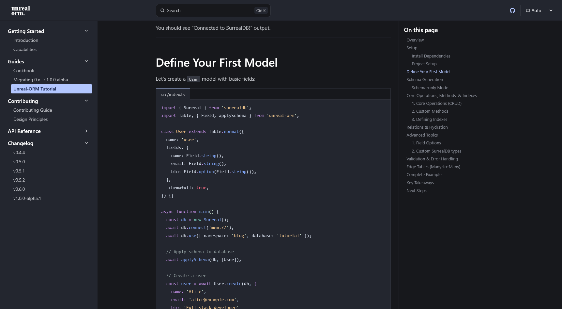
Task: Open the GitHub repository icon
Action: (x=512, y=10)
